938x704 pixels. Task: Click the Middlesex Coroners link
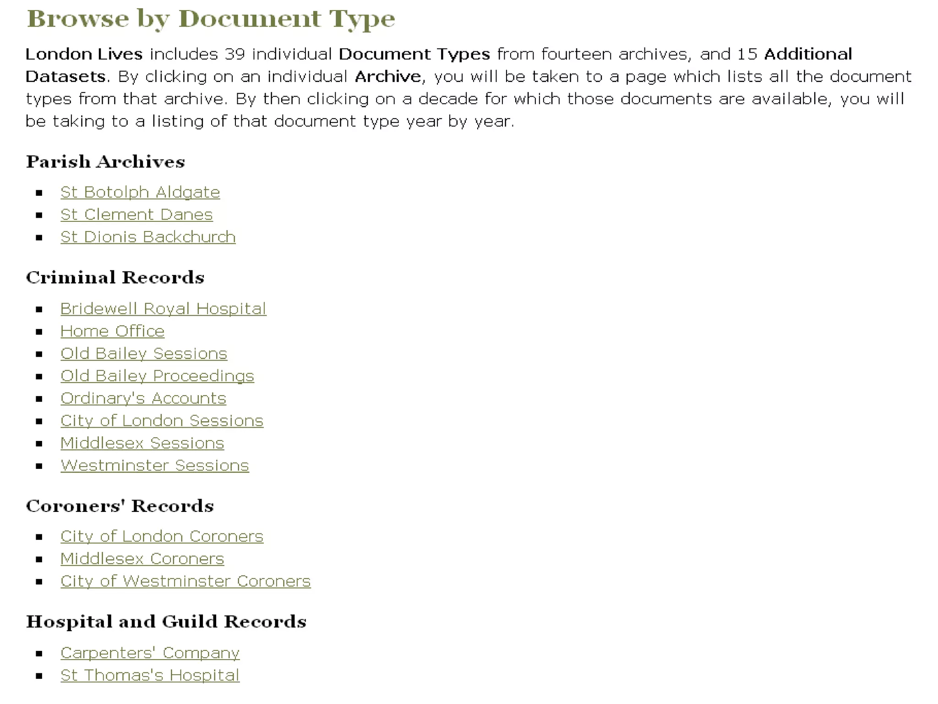[x=142, y=559]
